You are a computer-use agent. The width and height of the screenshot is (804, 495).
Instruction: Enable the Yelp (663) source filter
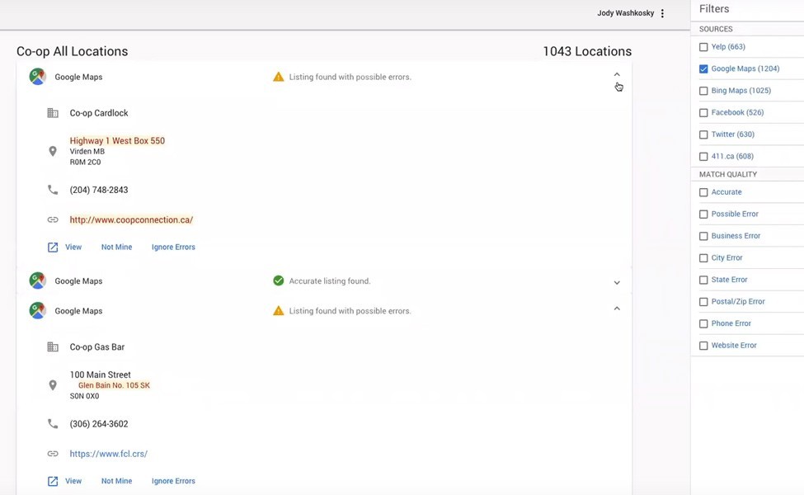click(703, 47)
